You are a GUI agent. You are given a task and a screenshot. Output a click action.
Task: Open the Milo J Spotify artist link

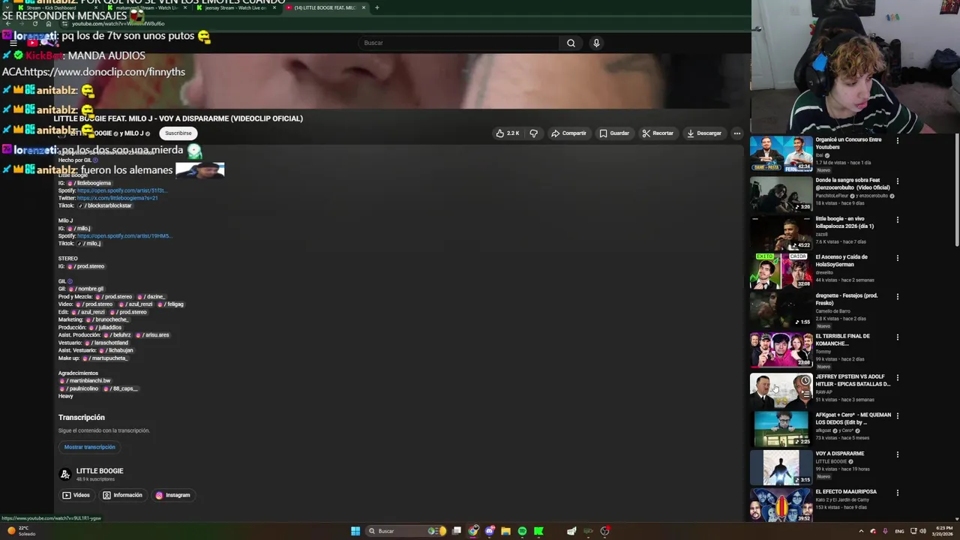tap(124, 235)
